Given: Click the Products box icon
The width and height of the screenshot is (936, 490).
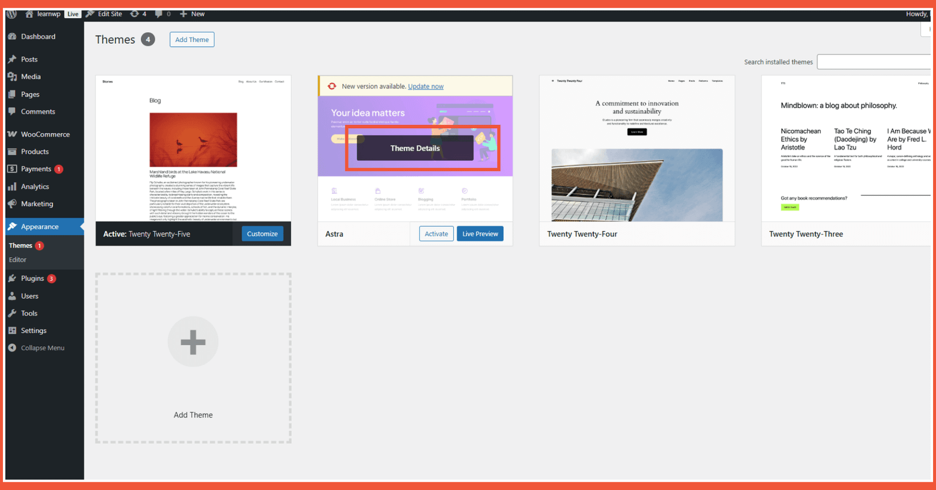Looking at the screenshot, I should tap(12, 151).
